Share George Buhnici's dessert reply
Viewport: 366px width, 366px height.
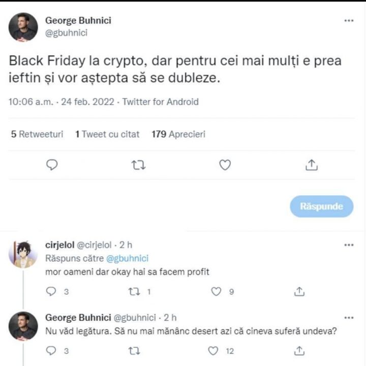pyautogui.click(x=299, y=350)
